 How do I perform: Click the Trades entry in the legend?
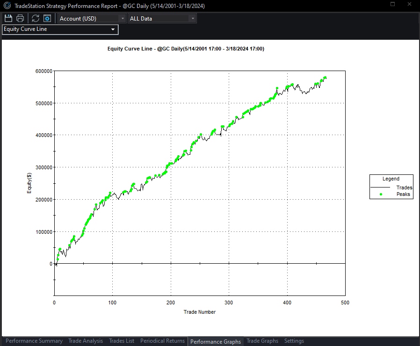(x=404, y=187)
